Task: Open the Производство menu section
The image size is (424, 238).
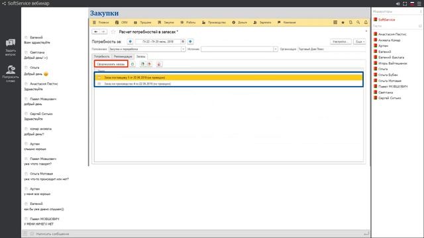Action: coord(214,22)
